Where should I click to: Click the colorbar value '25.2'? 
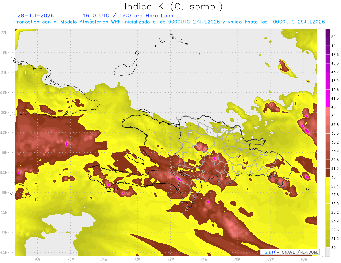[x=335, y=212]
